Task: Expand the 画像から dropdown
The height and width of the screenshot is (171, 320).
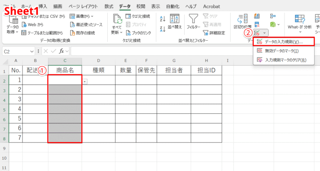Action: click(92, 16)
